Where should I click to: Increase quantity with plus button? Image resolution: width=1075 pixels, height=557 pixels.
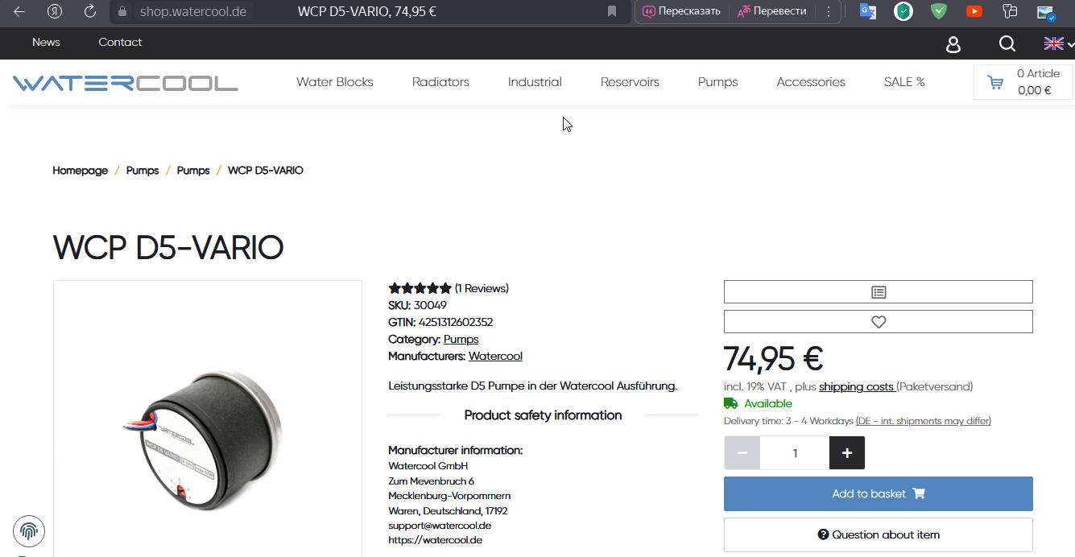846,453
